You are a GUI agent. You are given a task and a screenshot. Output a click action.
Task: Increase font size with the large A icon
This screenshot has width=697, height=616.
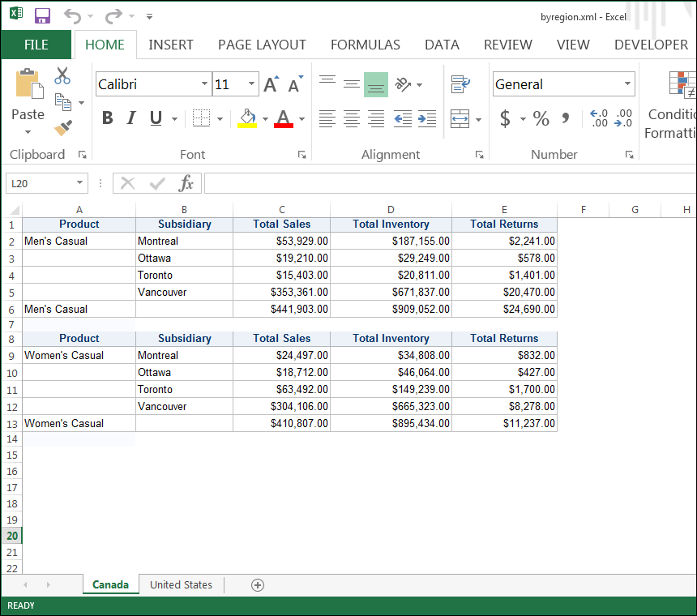click(271, 84)
